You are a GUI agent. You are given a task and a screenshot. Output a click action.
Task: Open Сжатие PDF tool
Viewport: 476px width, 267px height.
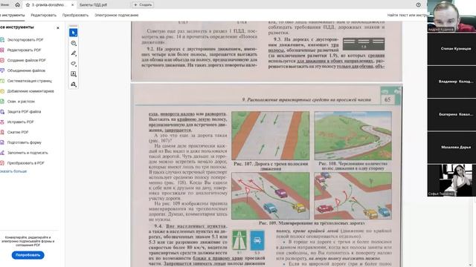coord(18,132)
